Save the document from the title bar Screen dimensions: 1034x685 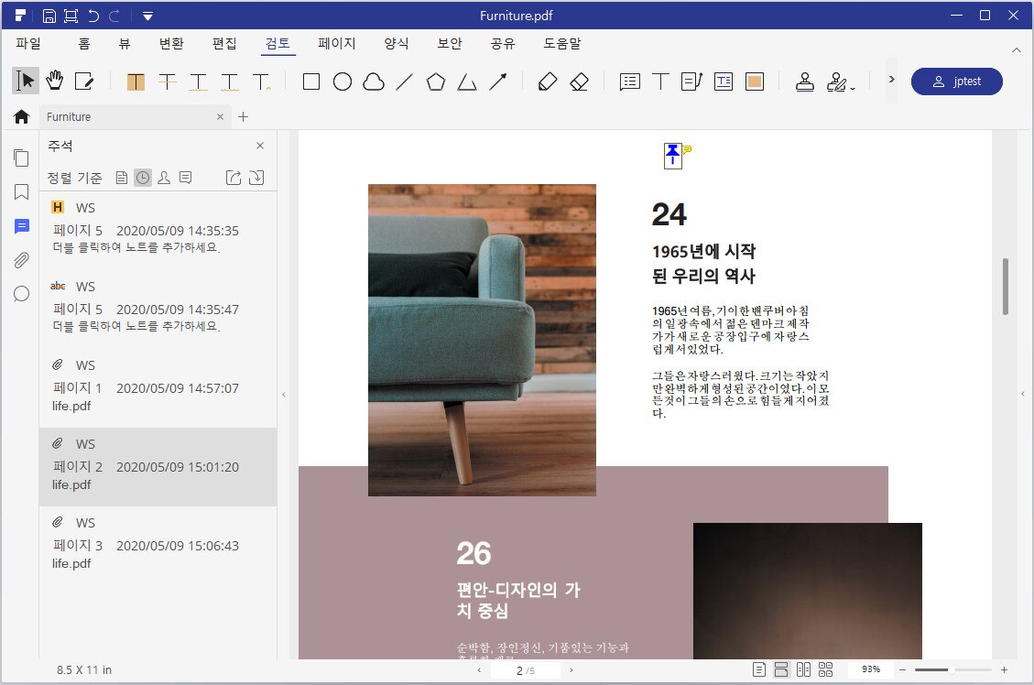point(49,16)
